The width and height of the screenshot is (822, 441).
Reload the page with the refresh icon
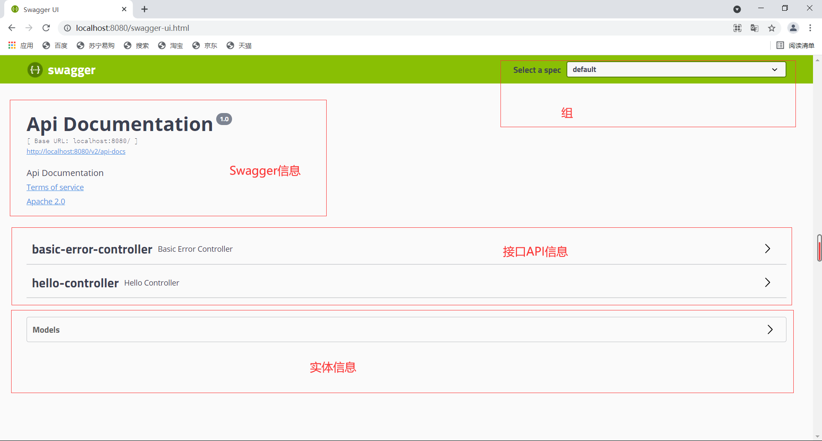46,28
